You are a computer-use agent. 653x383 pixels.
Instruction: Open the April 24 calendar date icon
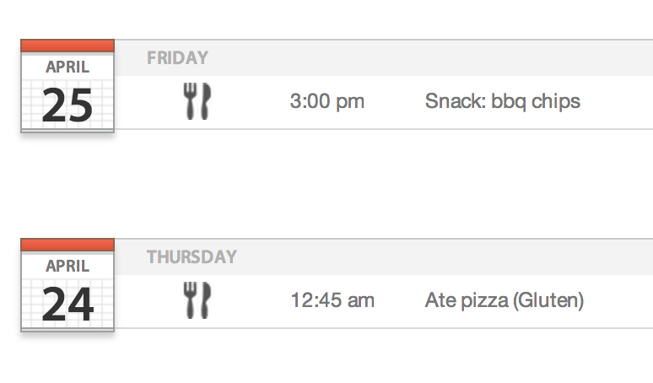pos(67,285)
